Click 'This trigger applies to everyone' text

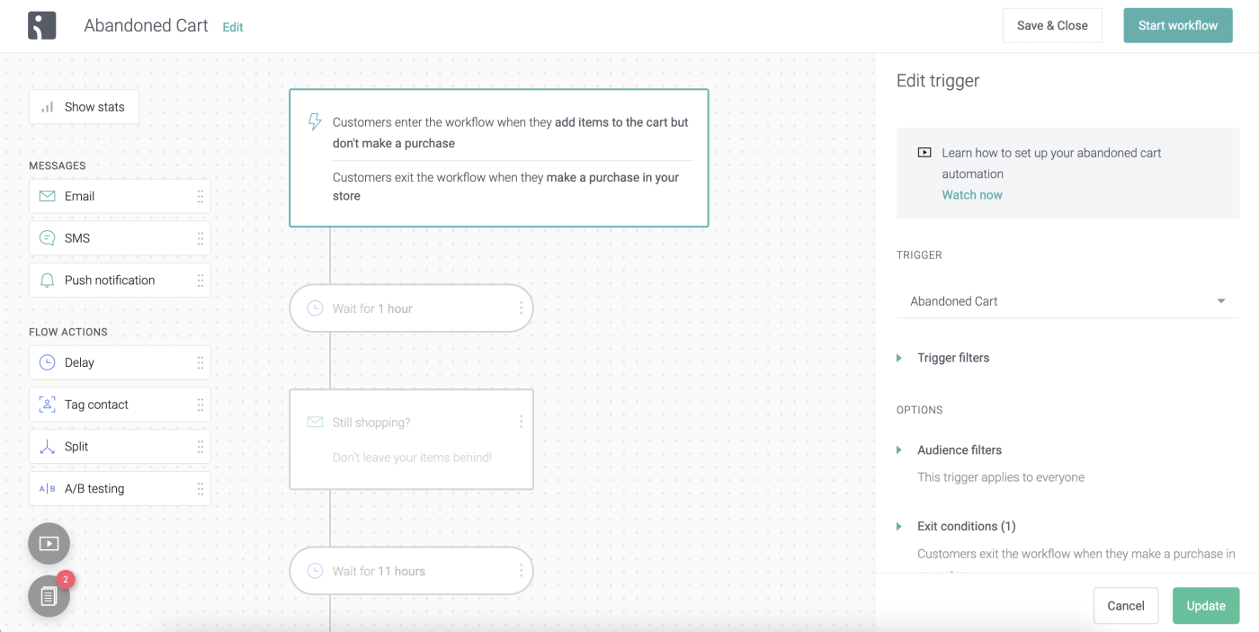pyautogui.click(x=1001, y=477)
